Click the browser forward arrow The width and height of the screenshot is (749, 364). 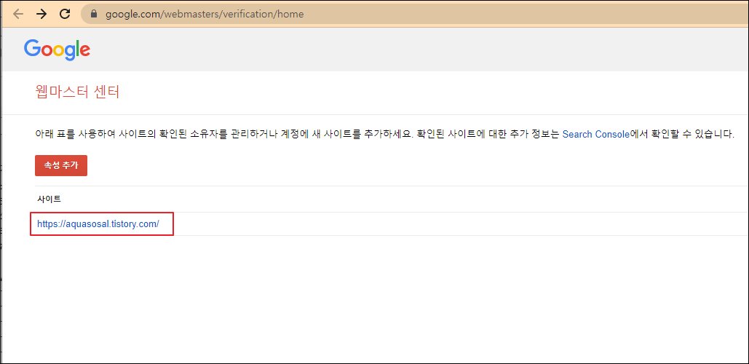(41, 14)
